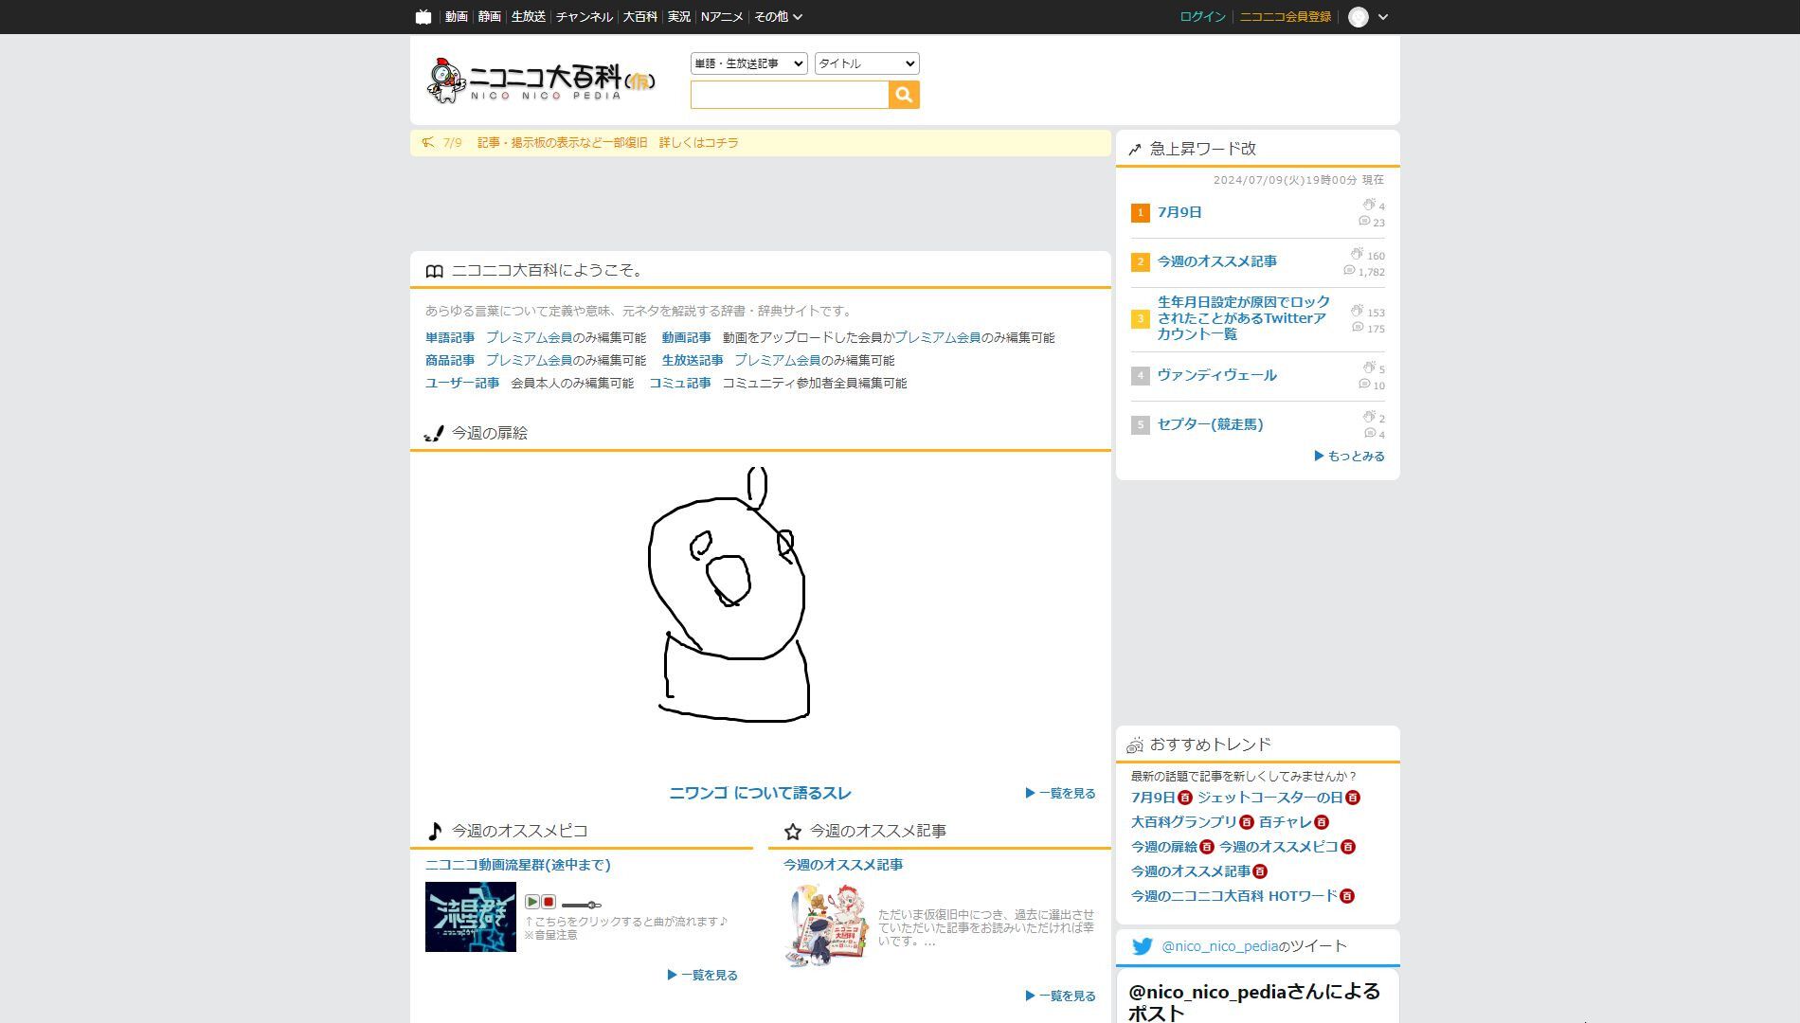Screen dimensions: 1800x1023
Task: Click the ニコニコ大百科 logo
Action: [541, 80]
